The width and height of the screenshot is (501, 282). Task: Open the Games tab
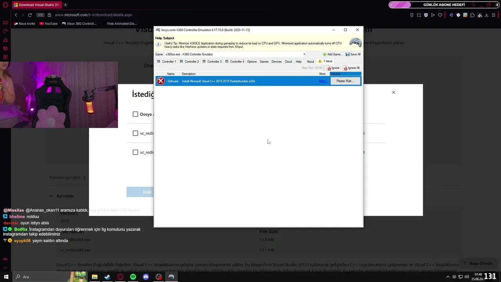pos(264,61)
